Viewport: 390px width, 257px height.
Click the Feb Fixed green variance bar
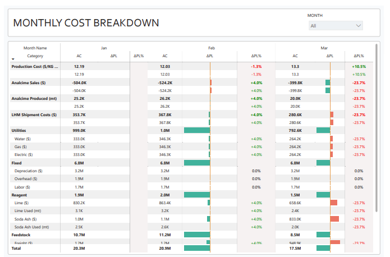pos(197,163)
